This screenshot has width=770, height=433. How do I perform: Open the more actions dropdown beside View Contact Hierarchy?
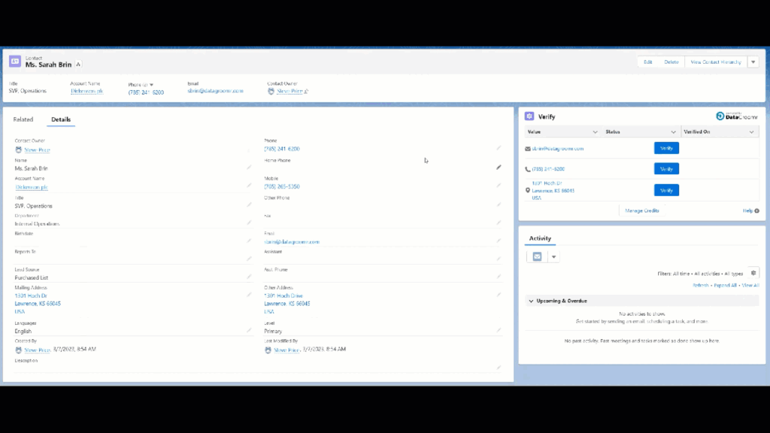tap(753, 62)
